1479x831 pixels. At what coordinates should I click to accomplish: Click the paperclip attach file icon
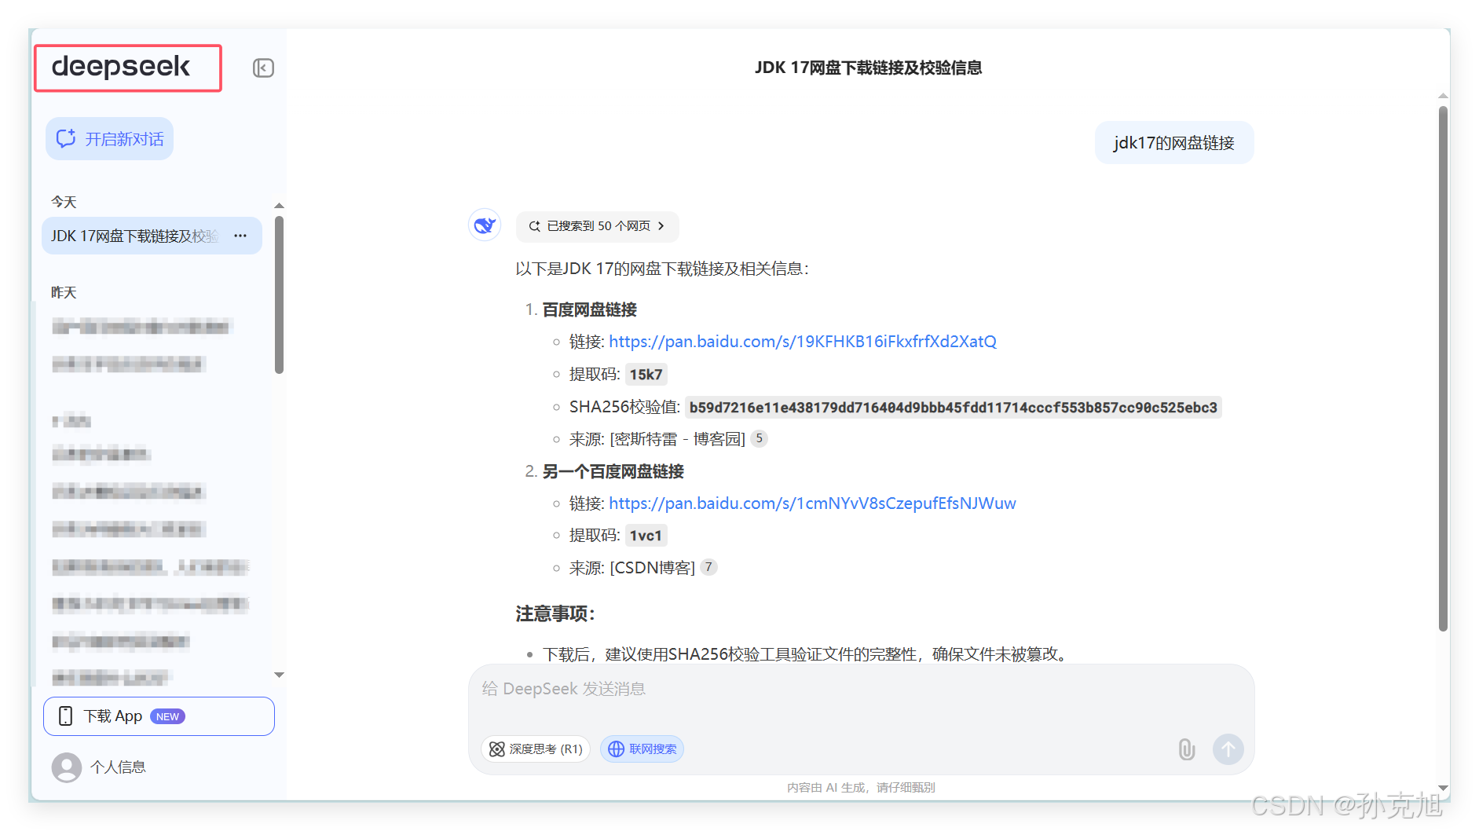click(1187, 749)
